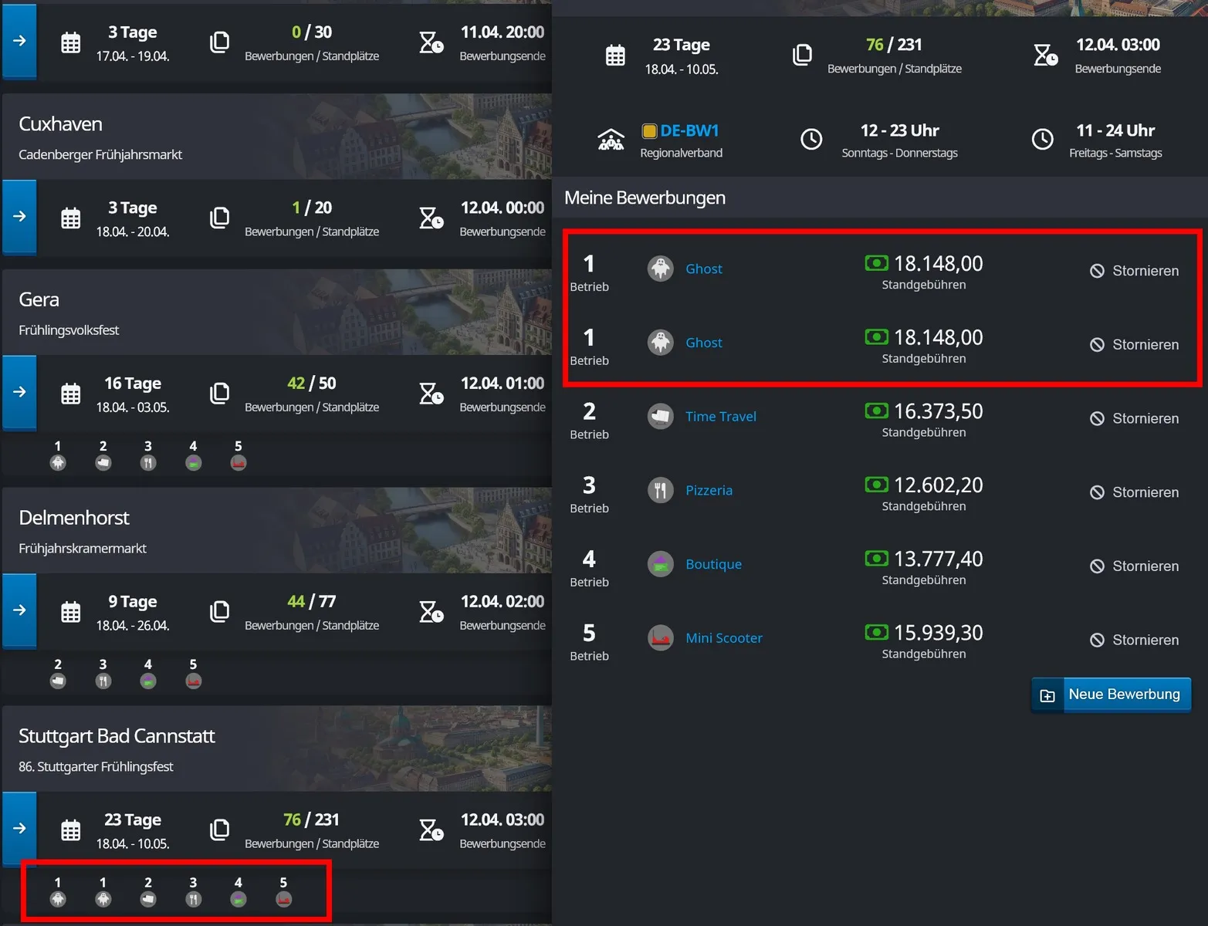Cancel the Time Travel application

click(1134, 419)
